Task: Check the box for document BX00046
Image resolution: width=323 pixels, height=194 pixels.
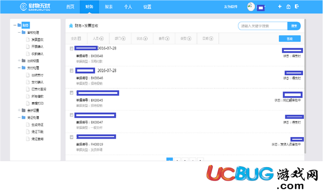Action: coord(72,70)
